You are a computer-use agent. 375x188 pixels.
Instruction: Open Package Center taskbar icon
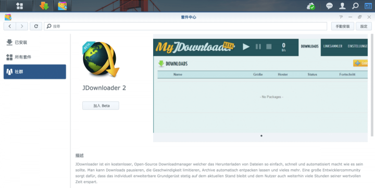[63, 6]
